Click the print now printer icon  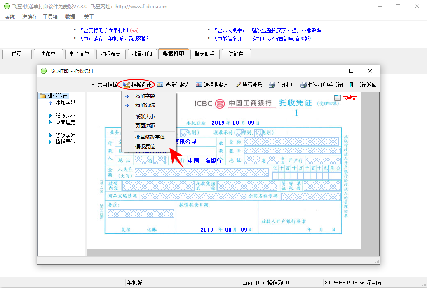pyautogui.click(x=272, y=85)
